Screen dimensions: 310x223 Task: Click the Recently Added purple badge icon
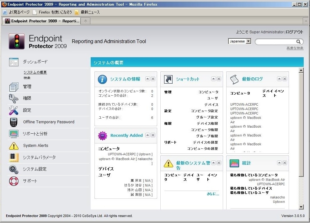(102, 136)
